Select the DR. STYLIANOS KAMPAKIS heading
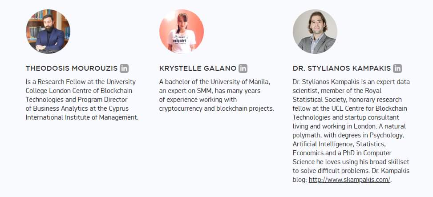This screenshot has height=197, width=433. [341, 68]
